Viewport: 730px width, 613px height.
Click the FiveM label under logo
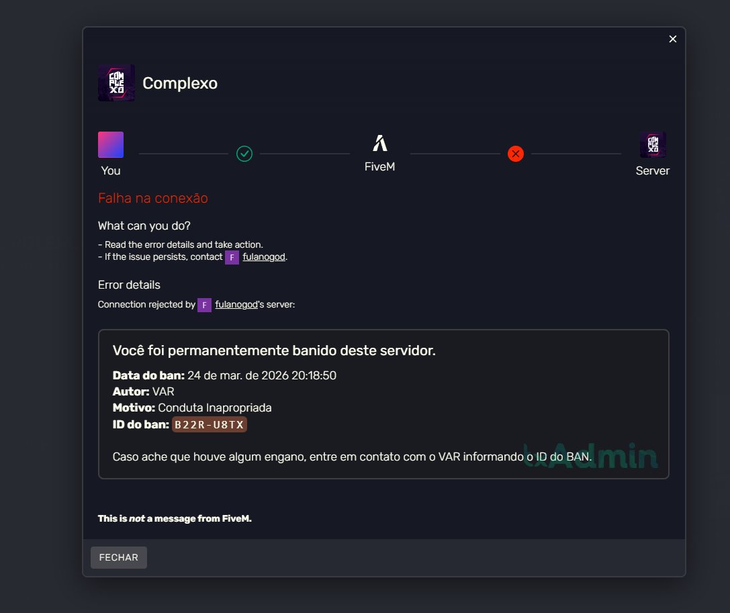[x=380, y=167]
